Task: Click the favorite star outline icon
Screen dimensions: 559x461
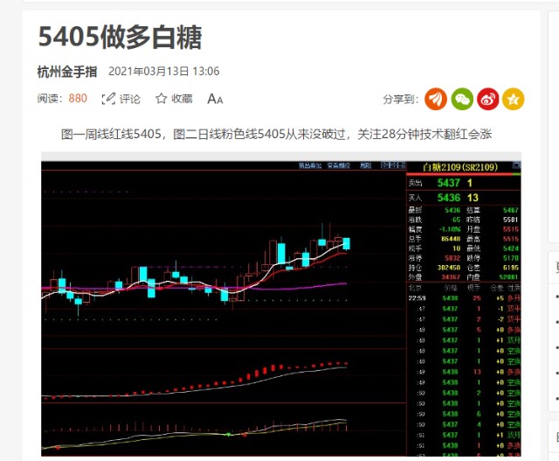Action: pyautogui.click(x=161, y=99)
